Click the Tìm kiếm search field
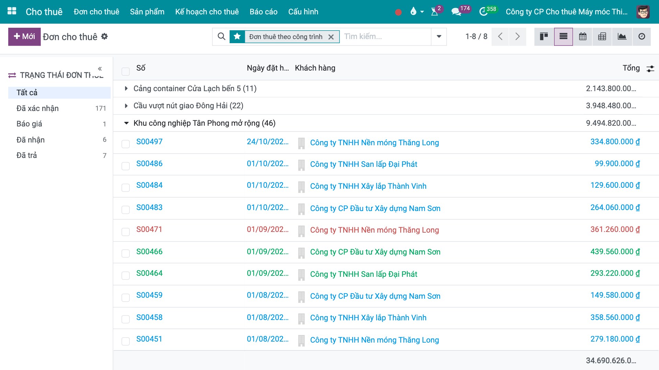This screenshot has width=659, height=370. [386, 36]
